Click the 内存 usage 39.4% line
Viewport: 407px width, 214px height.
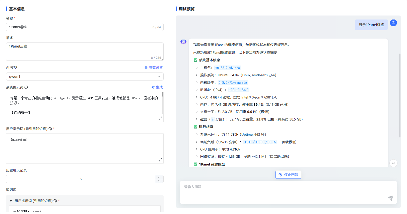[244, 104]
